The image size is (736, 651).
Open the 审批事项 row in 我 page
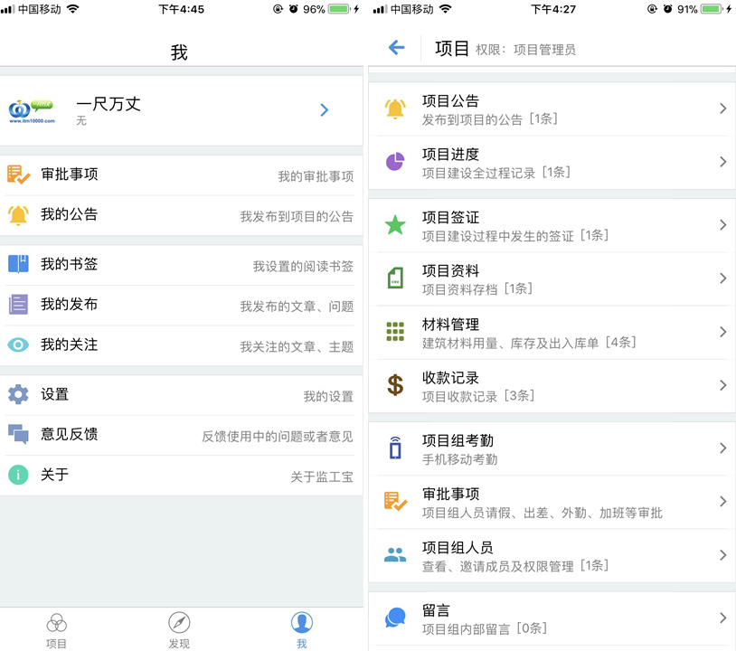click(x=181, y=175)
